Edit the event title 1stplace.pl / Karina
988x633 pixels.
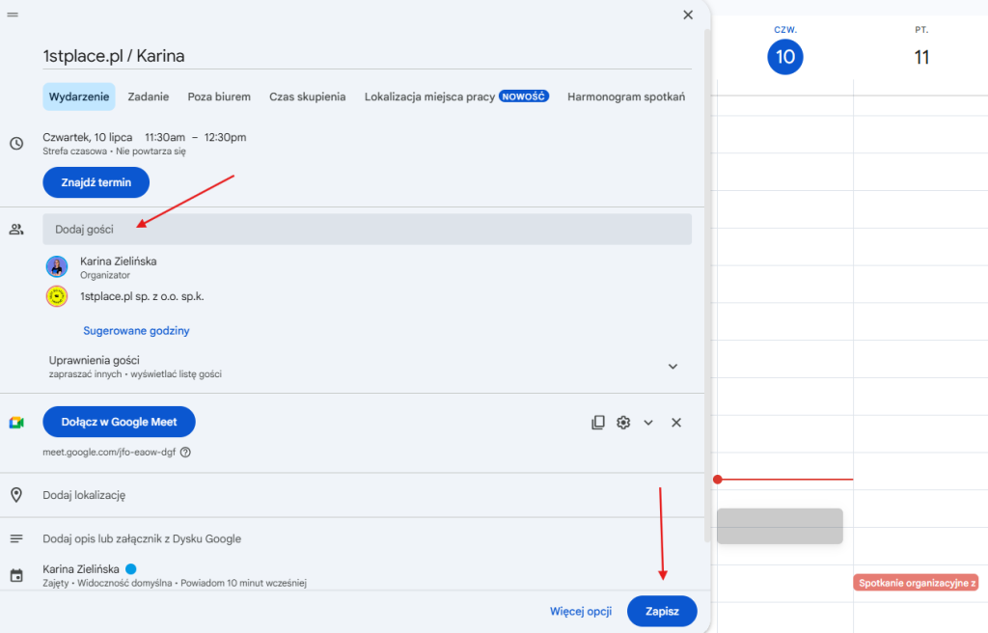(x=367, y=56)
